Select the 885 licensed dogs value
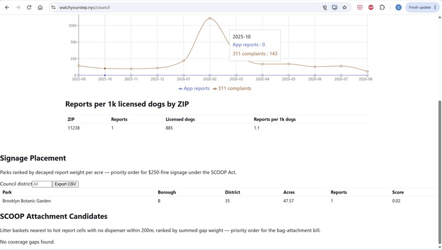The height and width of the screenshot is (250, 442). pyautogui.click(x=169, y=128)
